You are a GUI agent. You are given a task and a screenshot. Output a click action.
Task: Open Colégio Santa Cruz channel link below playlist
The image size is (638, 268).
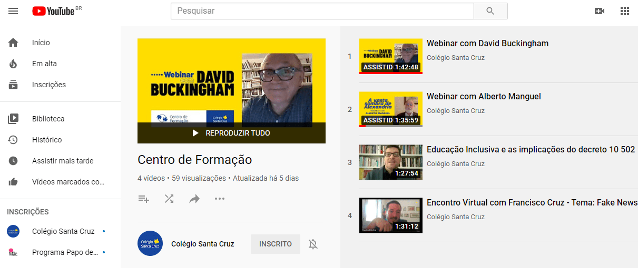pos(203,244)
